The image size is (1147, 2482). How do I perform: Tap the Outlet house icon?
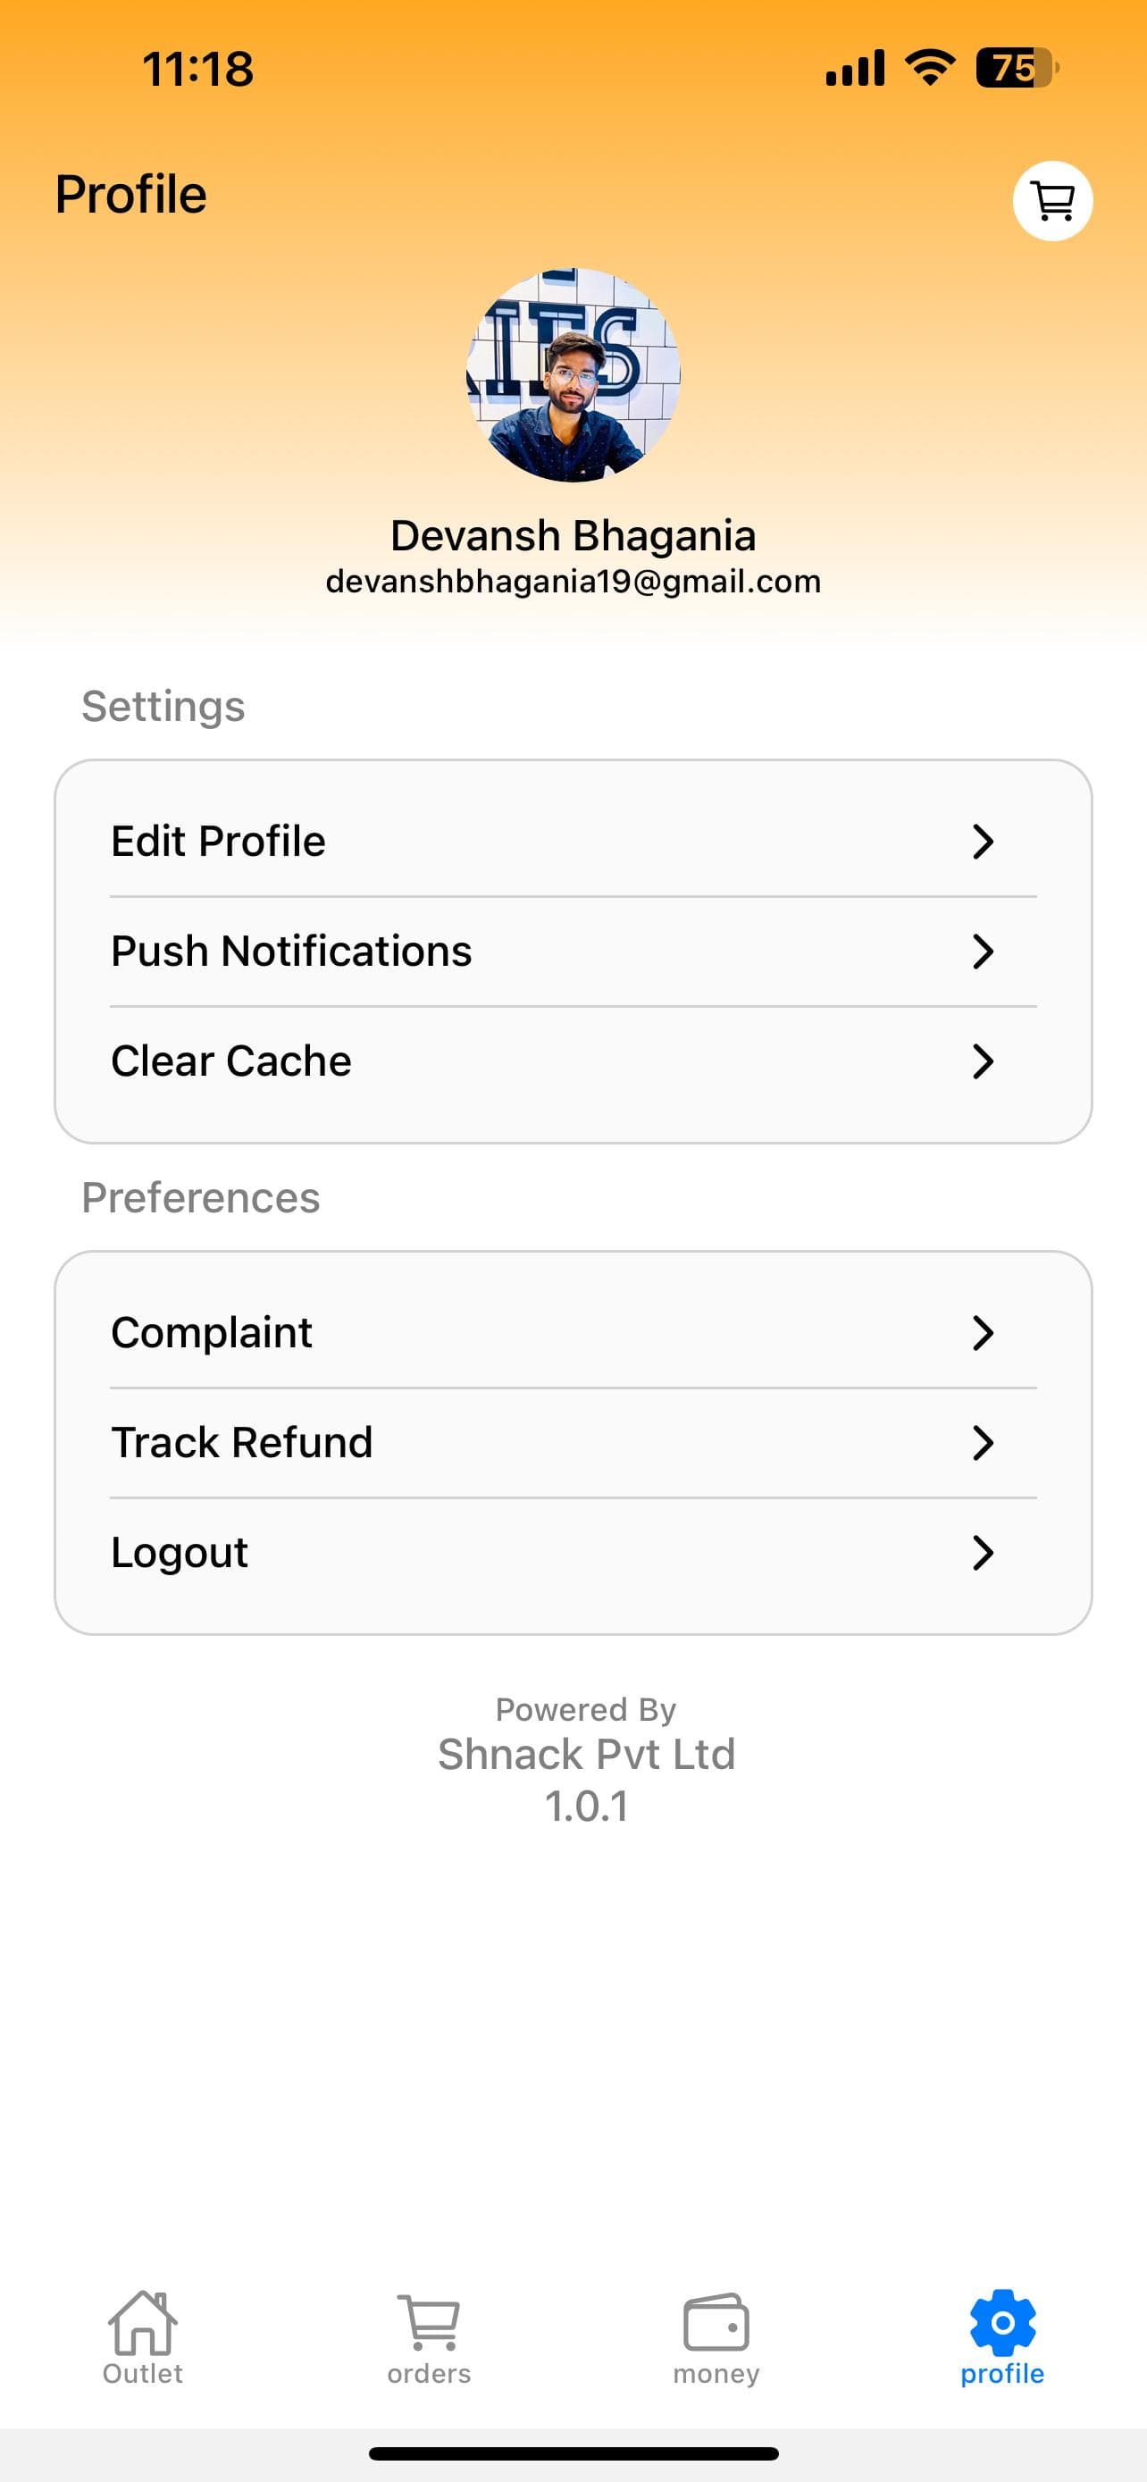click(143, 2323)
